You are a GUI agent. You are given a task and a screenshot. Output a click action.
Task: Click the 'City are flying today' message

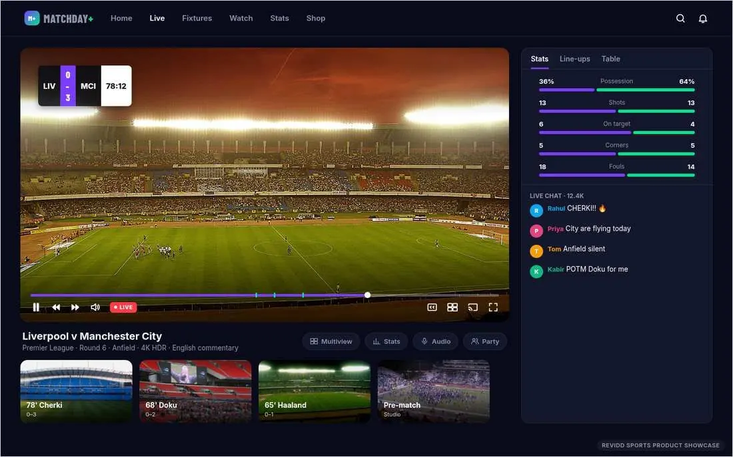[598, 228]
